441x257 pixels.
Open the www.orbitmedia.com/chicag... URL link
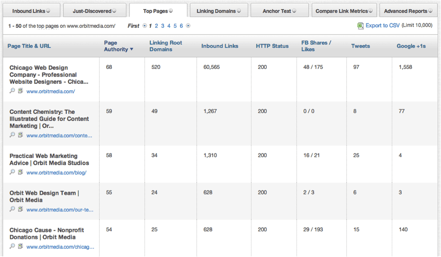(x=60, y=247)
